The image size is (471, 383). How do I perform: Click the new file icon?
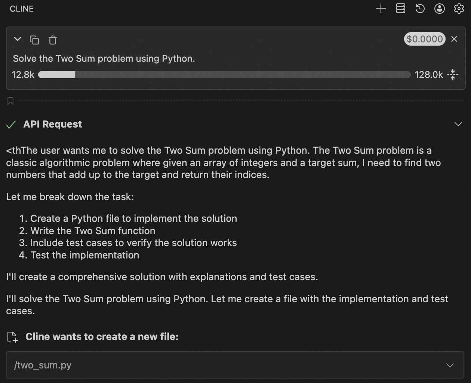click(12, 337)
